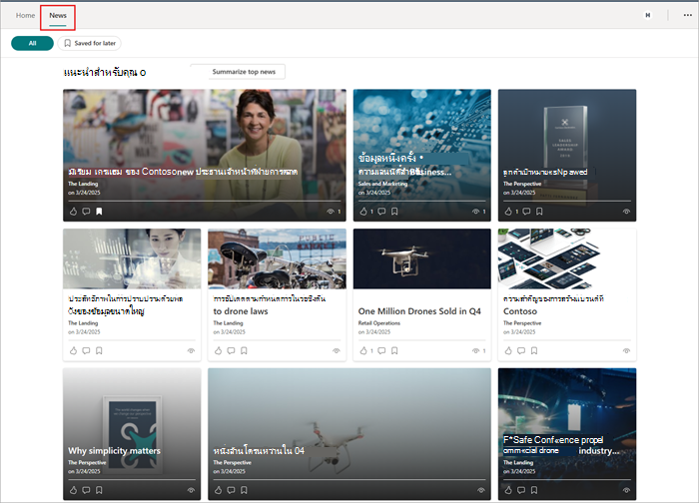The width and height of the screenshot is (699, 503).
Task: Comment on the foggy drone Perspective article
Action: (231, 490)
